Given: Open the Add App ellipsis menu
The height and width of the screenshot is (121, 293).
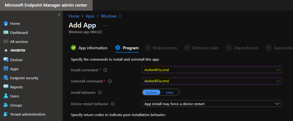Looking at the screenshot, I should [x=105, y=25].
